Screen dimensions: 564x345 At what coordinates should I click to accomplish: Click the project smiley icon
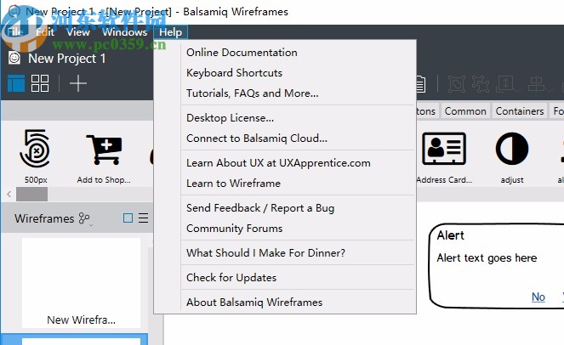pos(14,58)
